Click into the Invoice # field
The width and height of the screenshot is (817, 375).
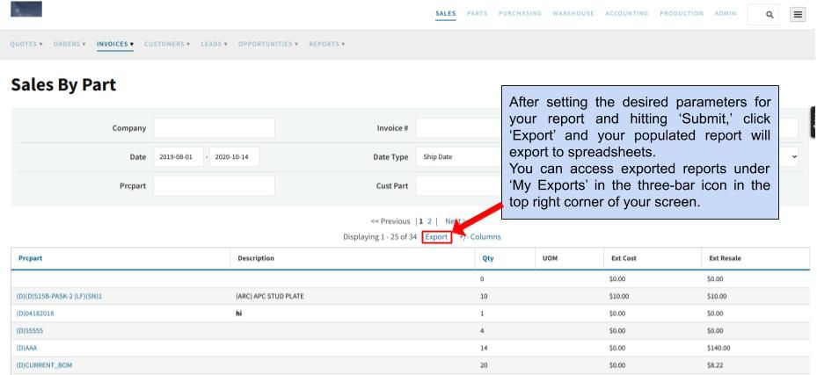pos(458,128)
